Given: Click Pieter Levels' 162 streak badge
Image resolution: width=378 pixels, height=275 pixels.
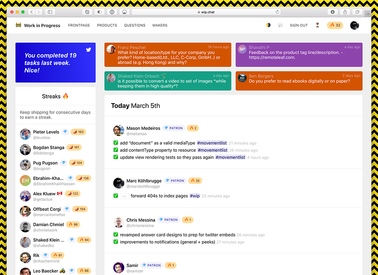Looking at the screenshot, I should point(78,132).
